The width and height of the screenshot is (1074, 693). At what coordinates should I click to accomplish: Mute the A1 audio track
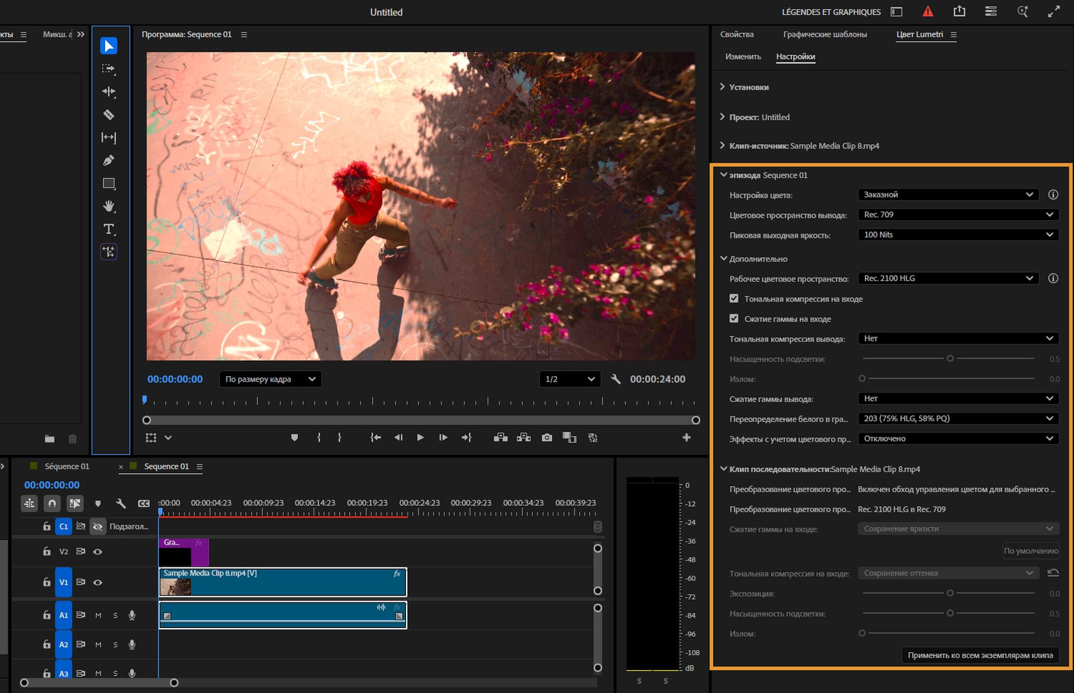click(98, 615)
